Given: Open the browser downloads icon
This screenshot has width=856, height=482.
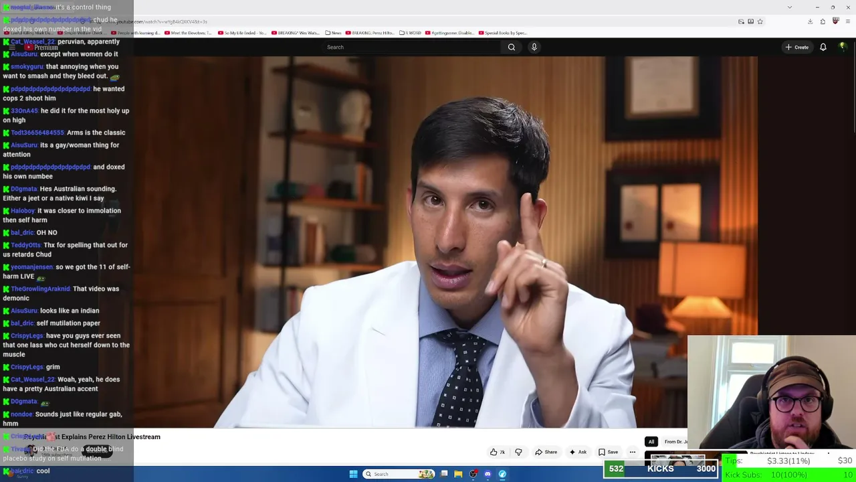Looking at the screenshot, I should point(810,21).
